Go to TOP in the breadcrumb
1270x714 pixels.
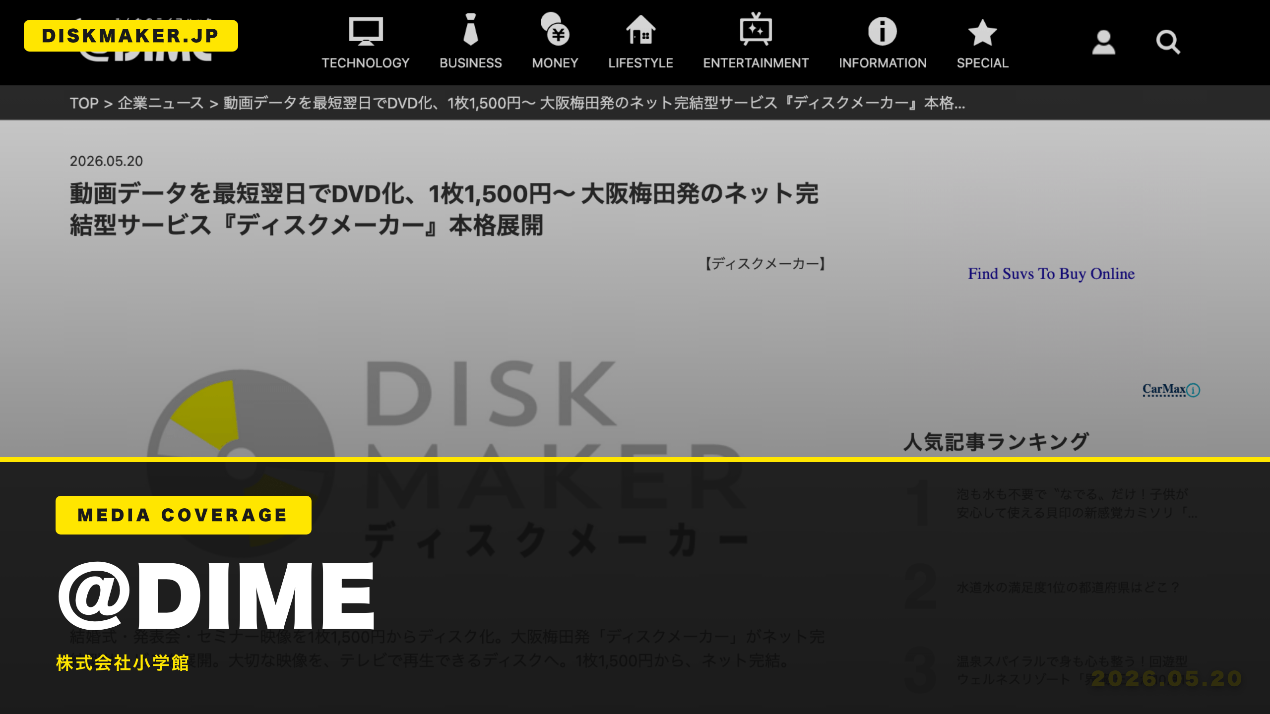[x=84, y=103]
